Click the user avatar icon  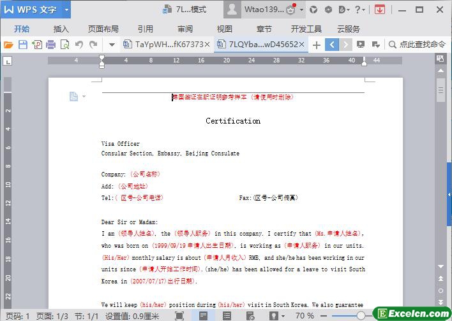tap(232, 10)
